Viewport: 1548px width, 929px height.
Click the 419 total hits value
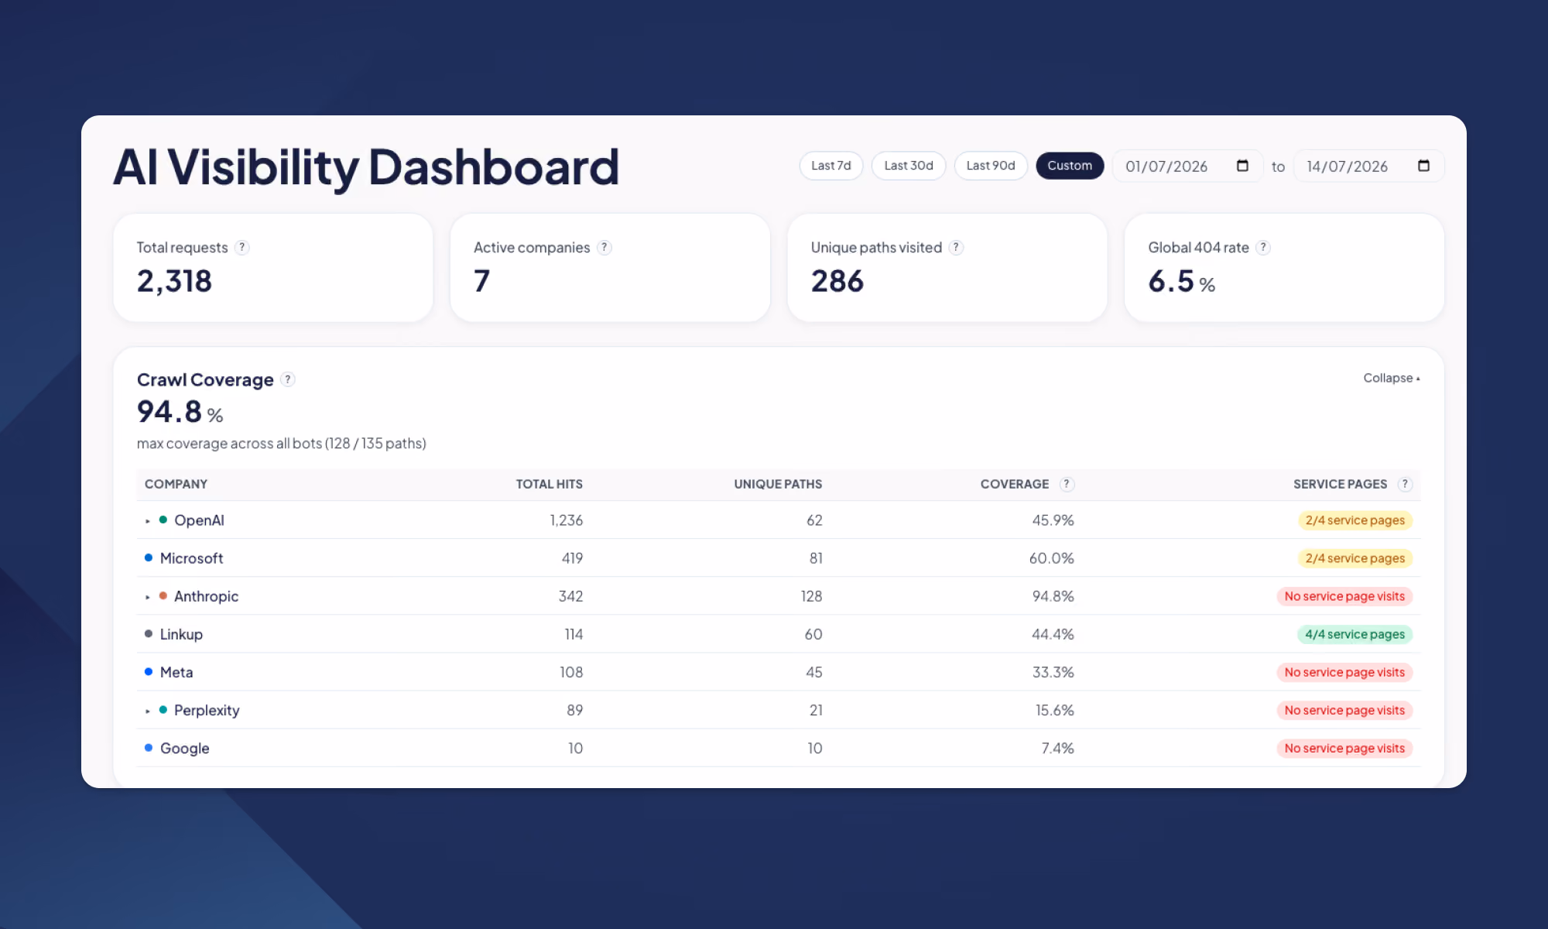pos(572,558)
